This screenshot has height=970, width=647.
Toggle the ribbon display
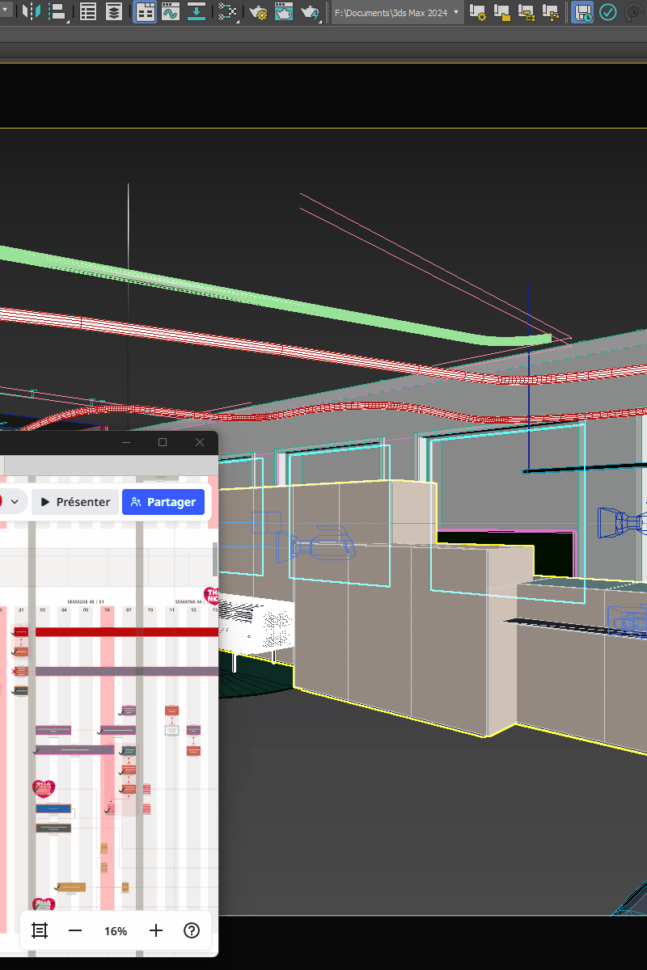145,12
